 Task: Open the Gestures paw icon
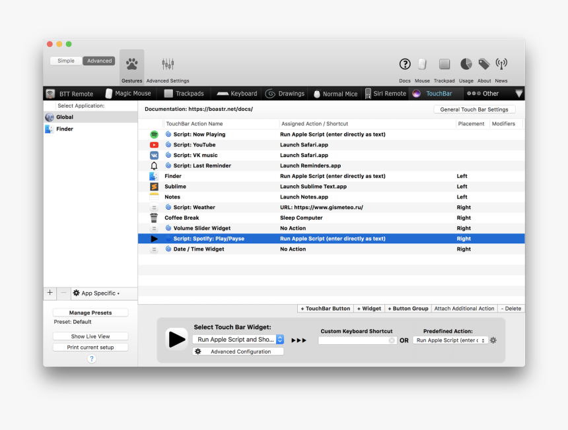click(132, 65)
